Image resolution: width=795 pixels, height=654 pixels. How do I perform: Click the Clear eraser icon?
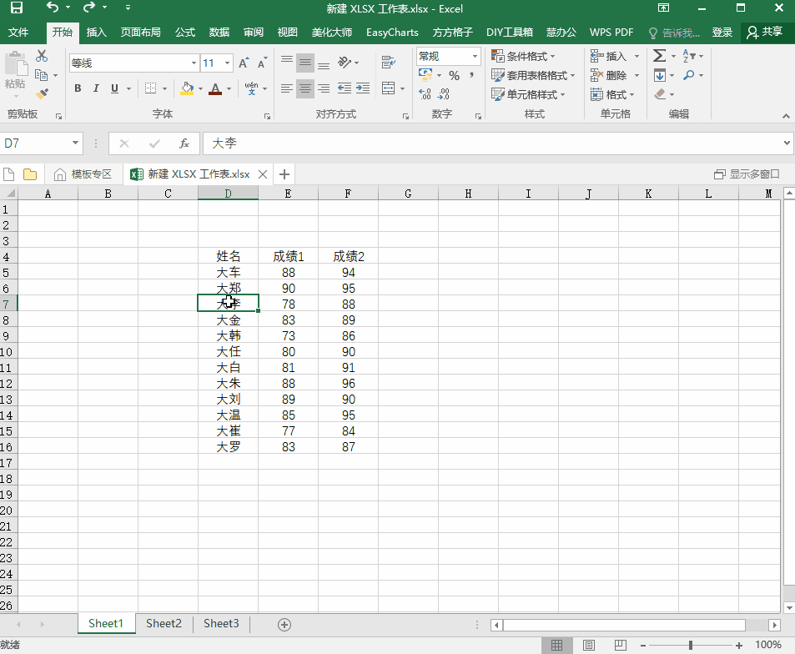(660, 94)
